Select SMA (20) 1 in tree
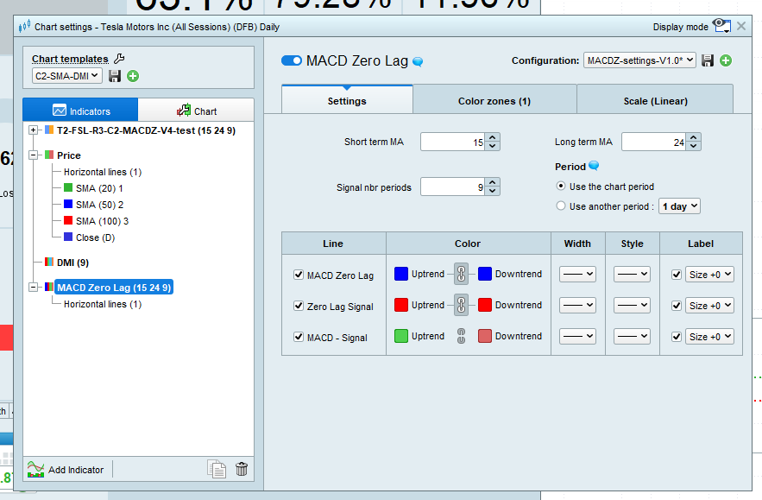This screenshot has height=500, width=762. pyautogui.click(x=99, y=187)
